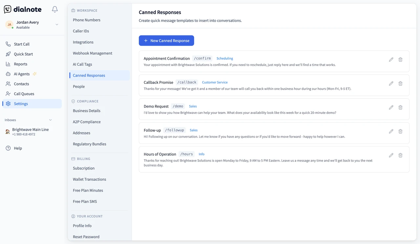Click the New Canned Response button

[166, 41]
